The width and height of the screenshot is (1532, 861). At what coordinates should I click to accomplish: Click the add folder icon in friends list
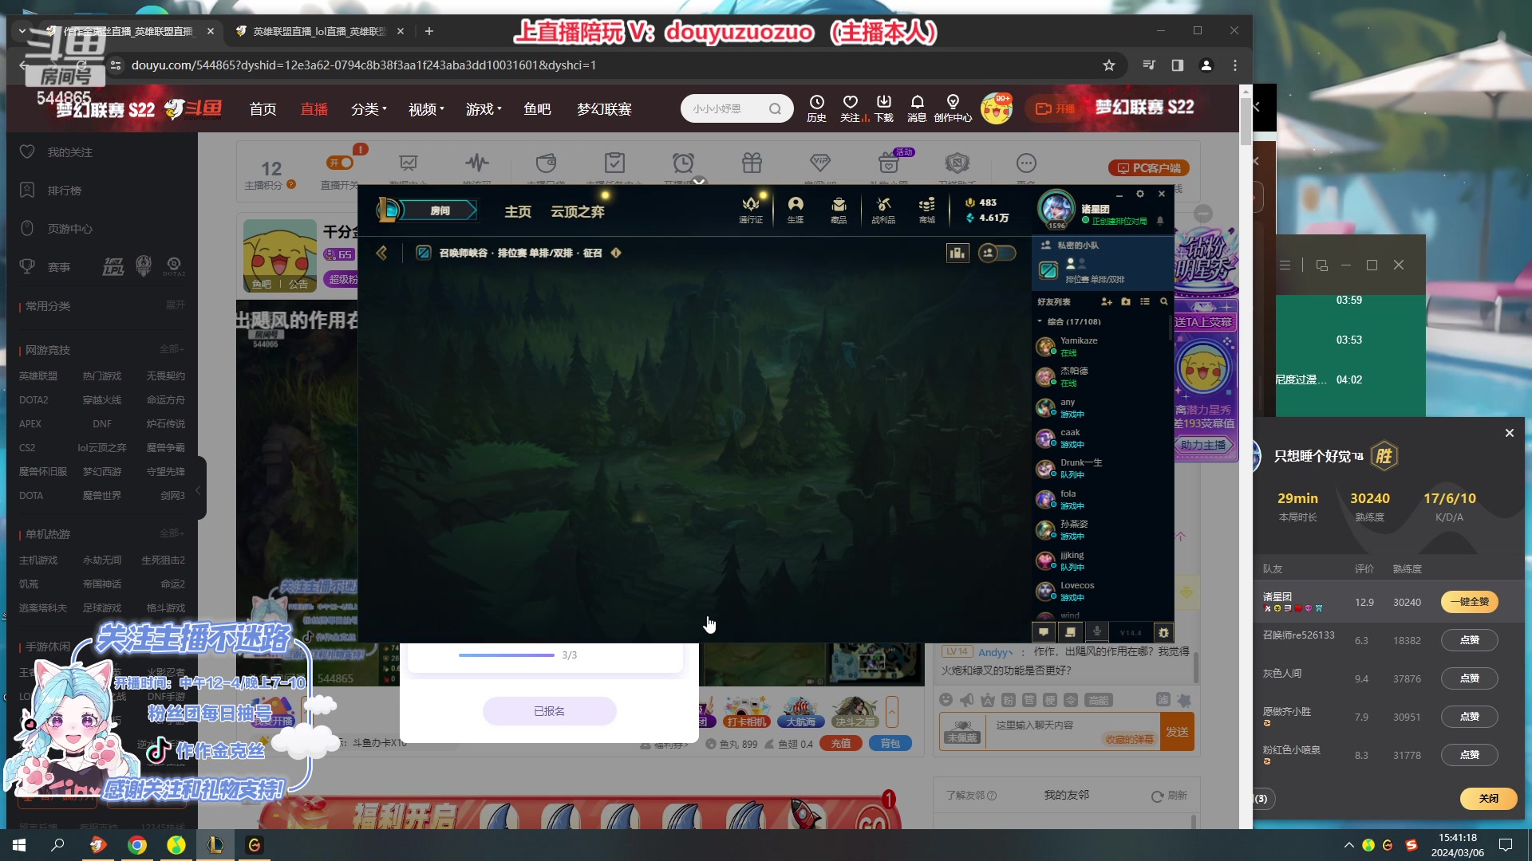[1126, 301]
